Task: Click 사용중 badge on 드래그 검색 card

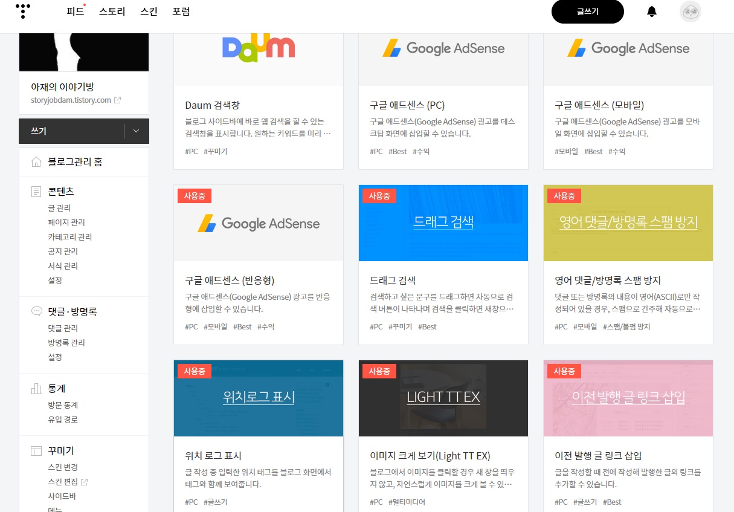Action: (379, 196)
